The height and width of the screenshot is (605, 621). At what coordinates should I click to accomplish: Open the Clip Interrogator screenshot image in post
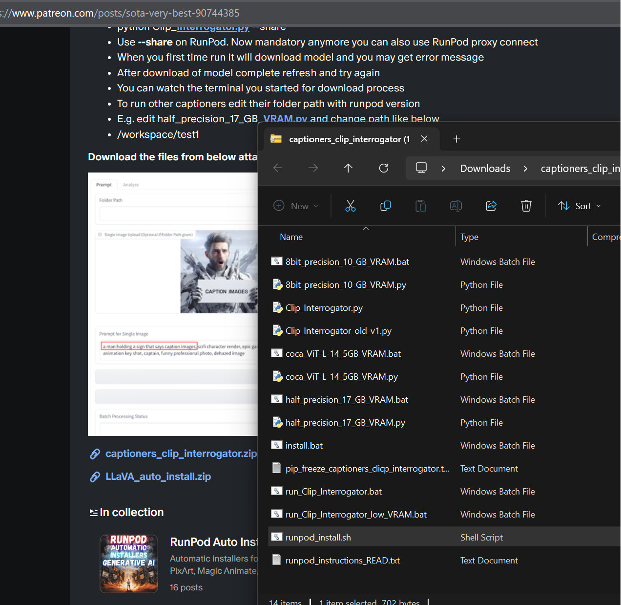point(172,304)
